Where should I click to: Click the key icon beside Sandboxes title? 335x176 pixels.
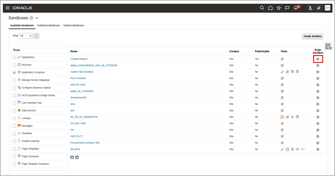pos(37,18)
